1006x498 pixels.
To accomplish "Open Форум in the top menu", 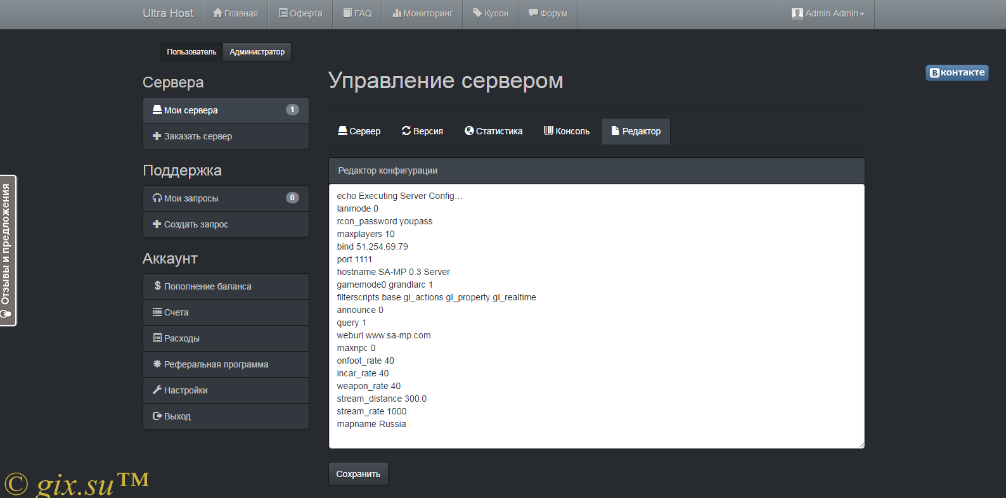I will point(548,13).
